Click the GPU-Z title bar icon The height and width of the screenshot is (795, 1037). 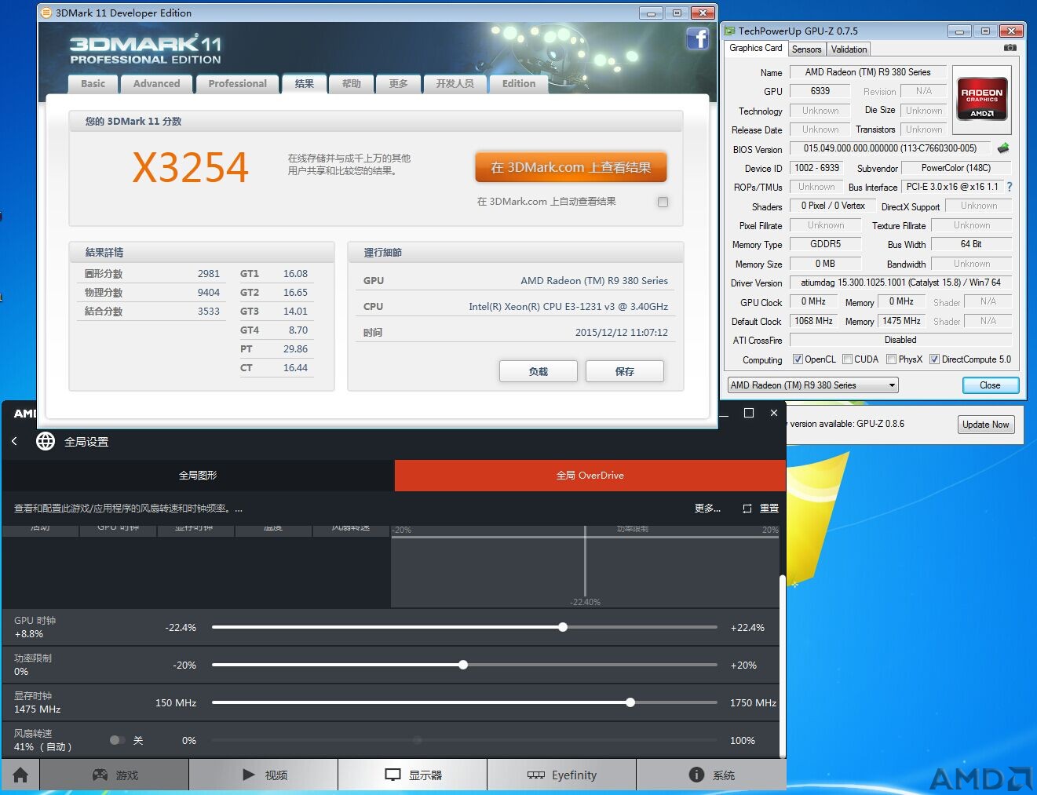tap(730, 31)
